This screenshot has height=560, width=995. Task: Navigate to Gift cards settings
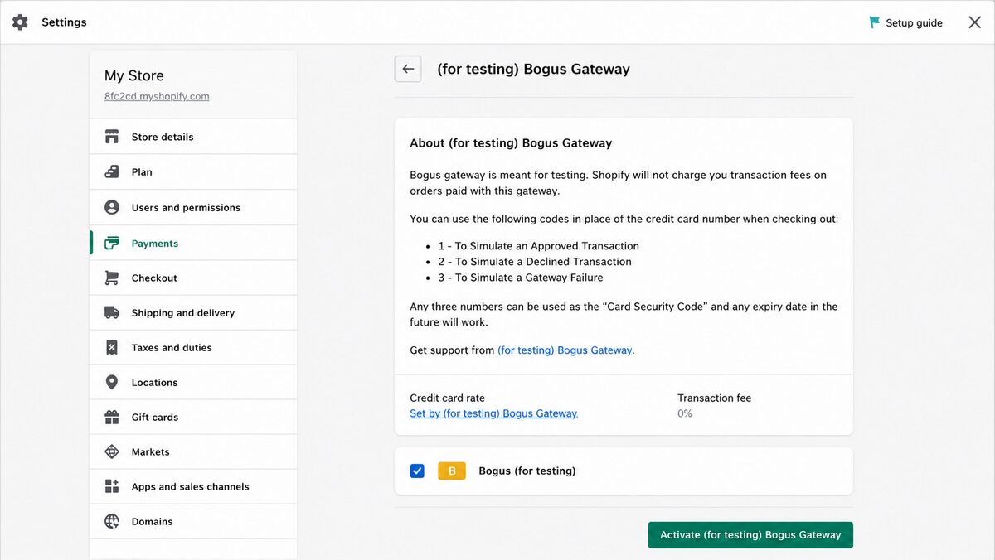(x=193, y=418)
